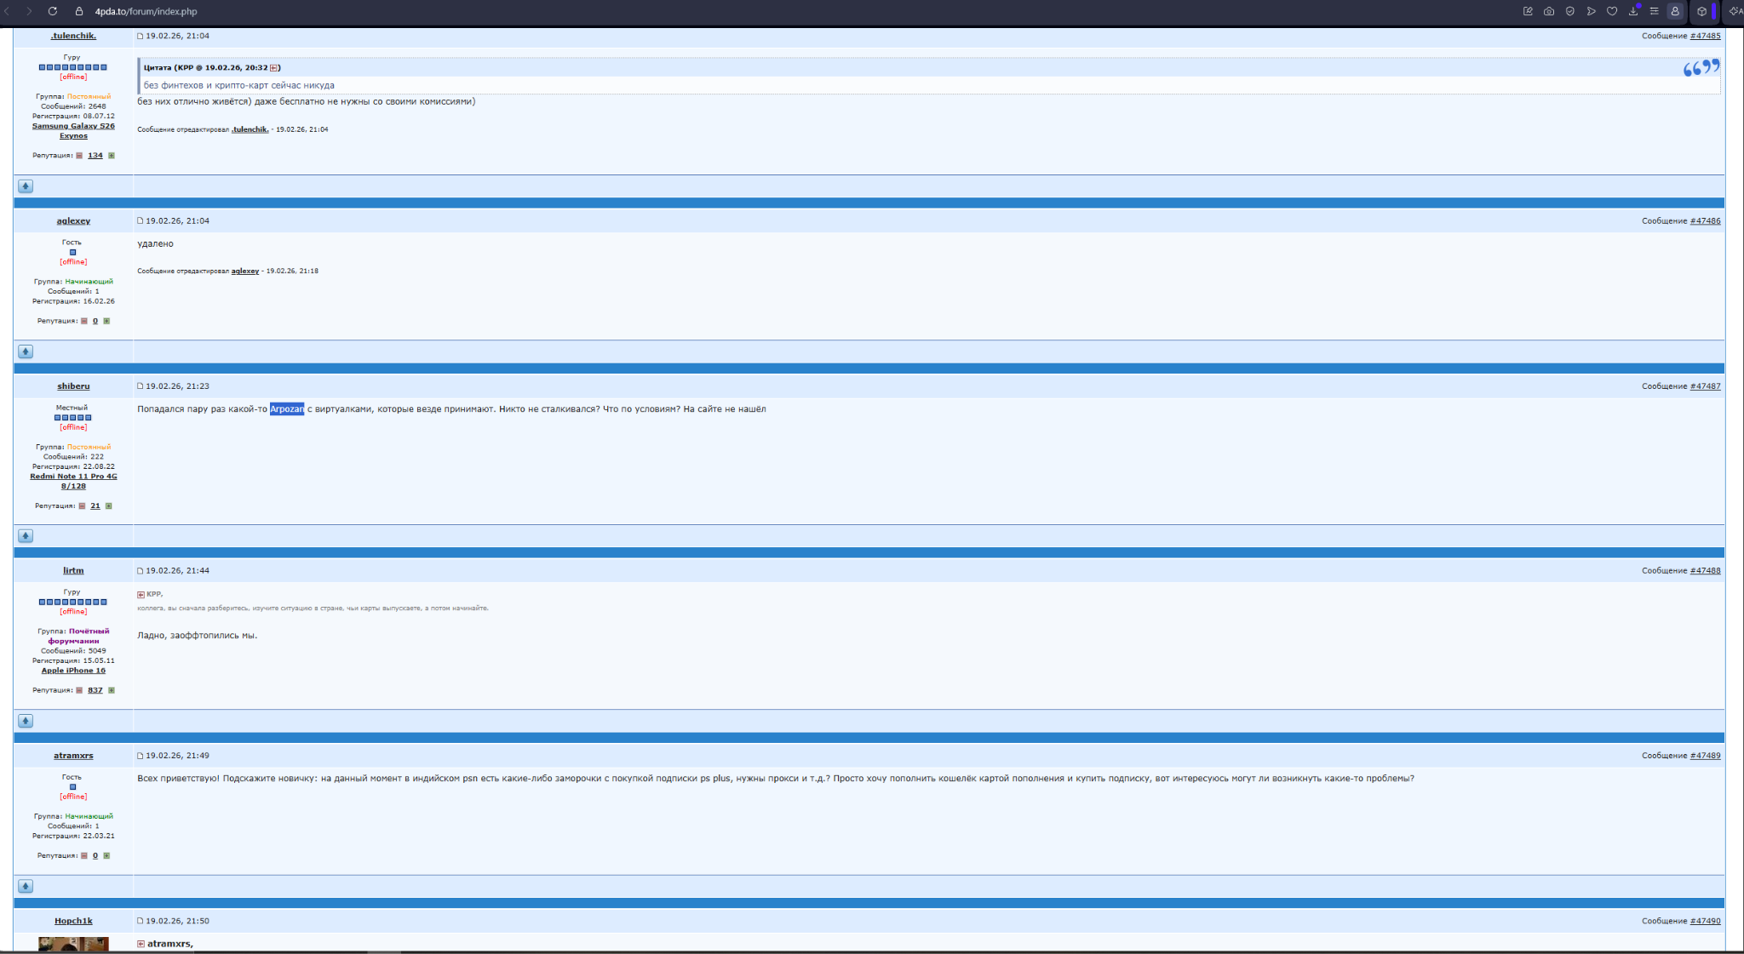1744x954 pixels.
Task: Click scroll-to-top arrow under .tulenchik. post
Action: coord(26,186)
